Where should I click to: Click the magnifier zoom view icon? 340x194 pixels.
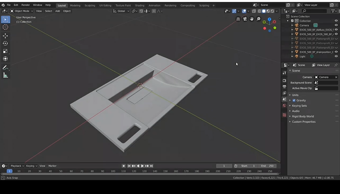258,19
